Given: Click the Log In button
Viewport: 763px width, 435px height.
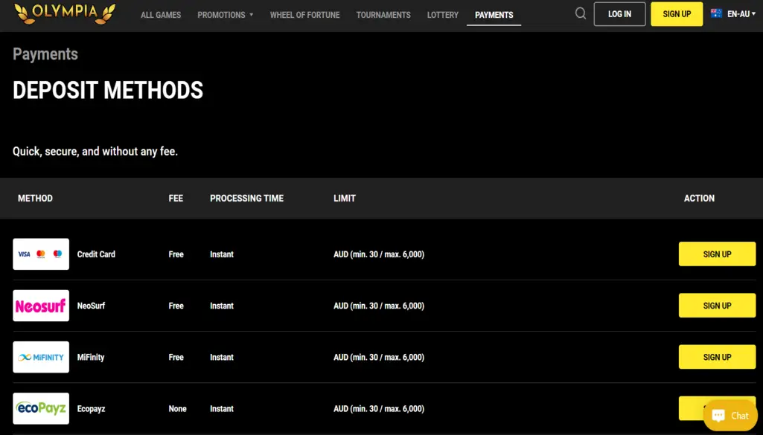Looking at the screenshot, I should [619, 14].
